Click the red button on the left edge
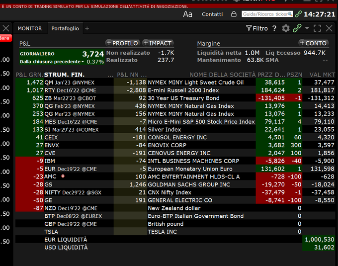 coord(5,38)
